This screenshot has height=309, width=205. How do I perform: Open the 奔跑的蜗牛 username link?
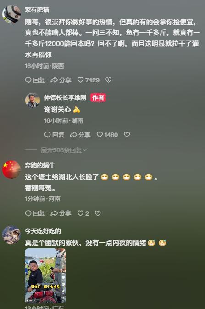click(x=40, y=165)
